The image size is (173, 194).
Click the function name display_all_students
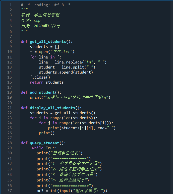tap(52, 108)
